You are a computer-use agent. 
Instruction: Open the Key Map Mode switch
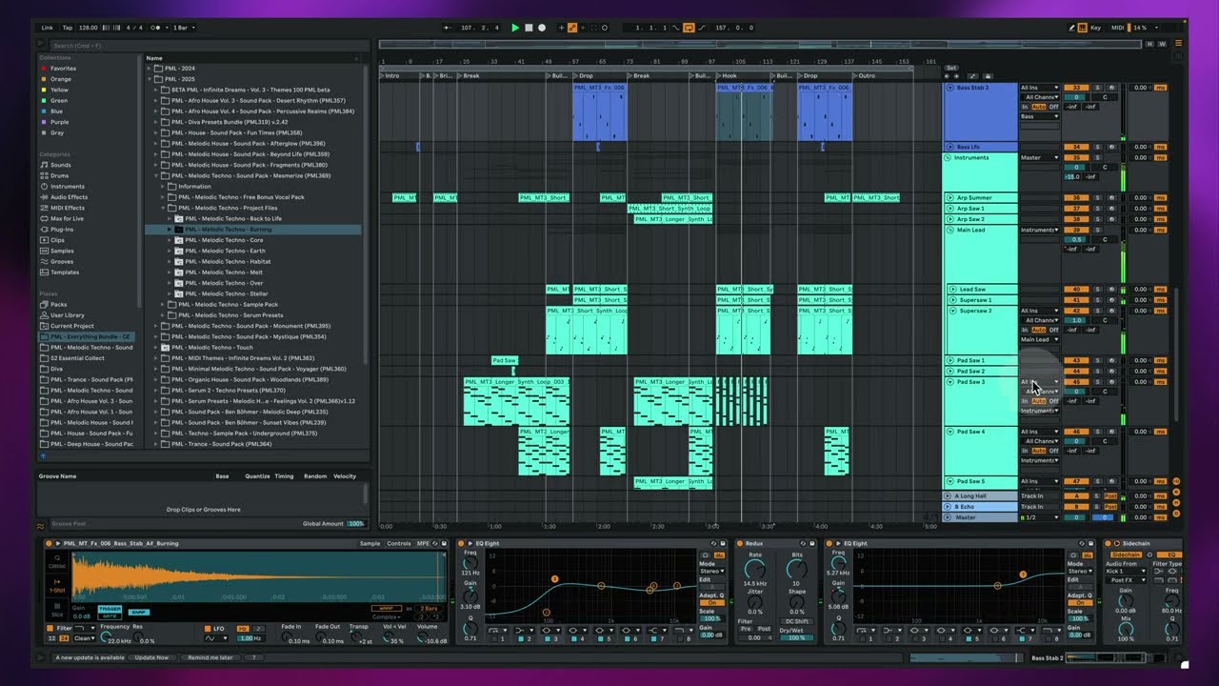click(x=1095, y=28)
